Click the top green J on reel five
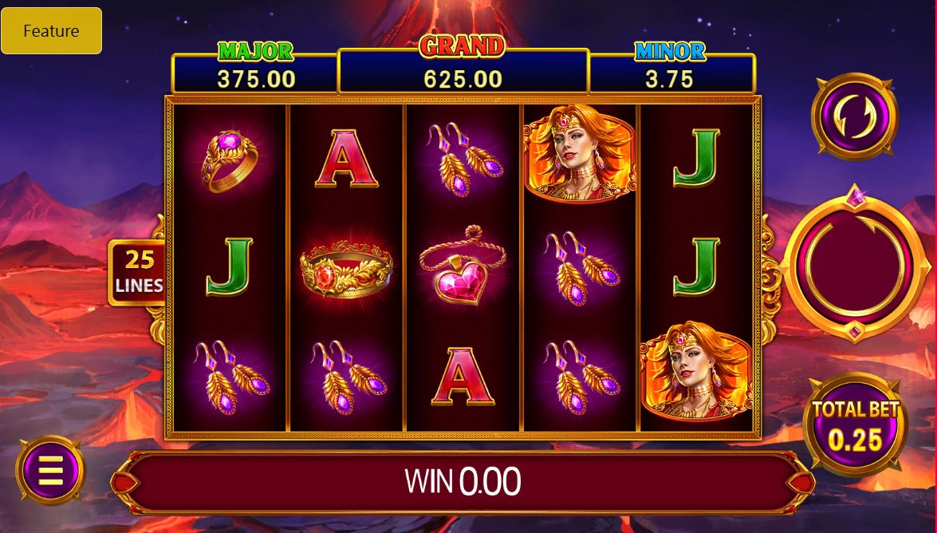The image size is (937, 533). click(697, 158)
